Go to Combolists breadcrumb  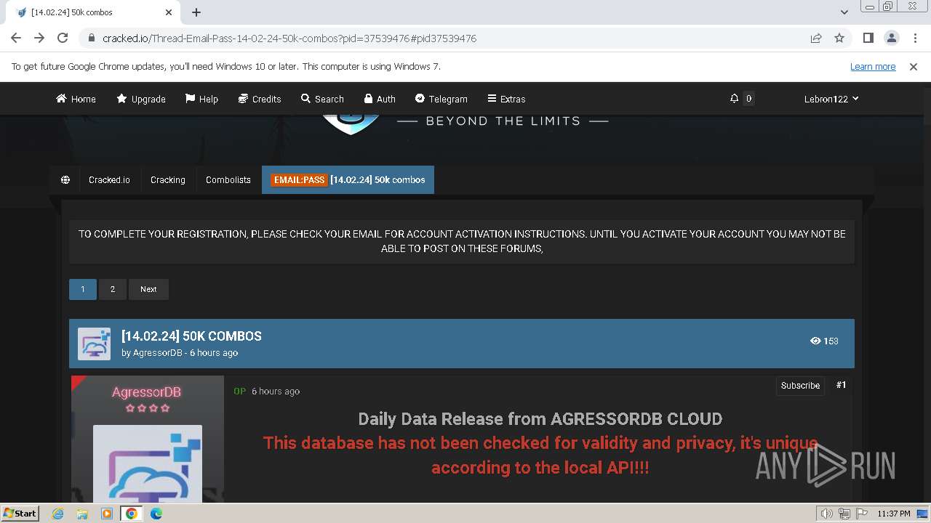point(228,179)
